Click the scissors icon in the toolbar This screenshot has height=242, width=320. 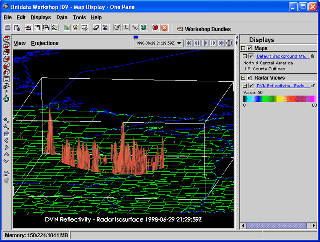click(105, 28)
